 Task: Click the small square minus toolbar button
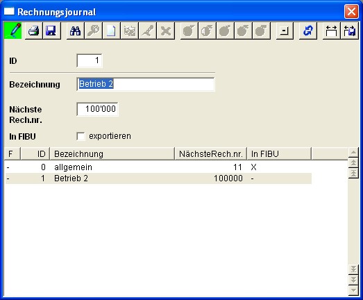[x=285, y=31]
